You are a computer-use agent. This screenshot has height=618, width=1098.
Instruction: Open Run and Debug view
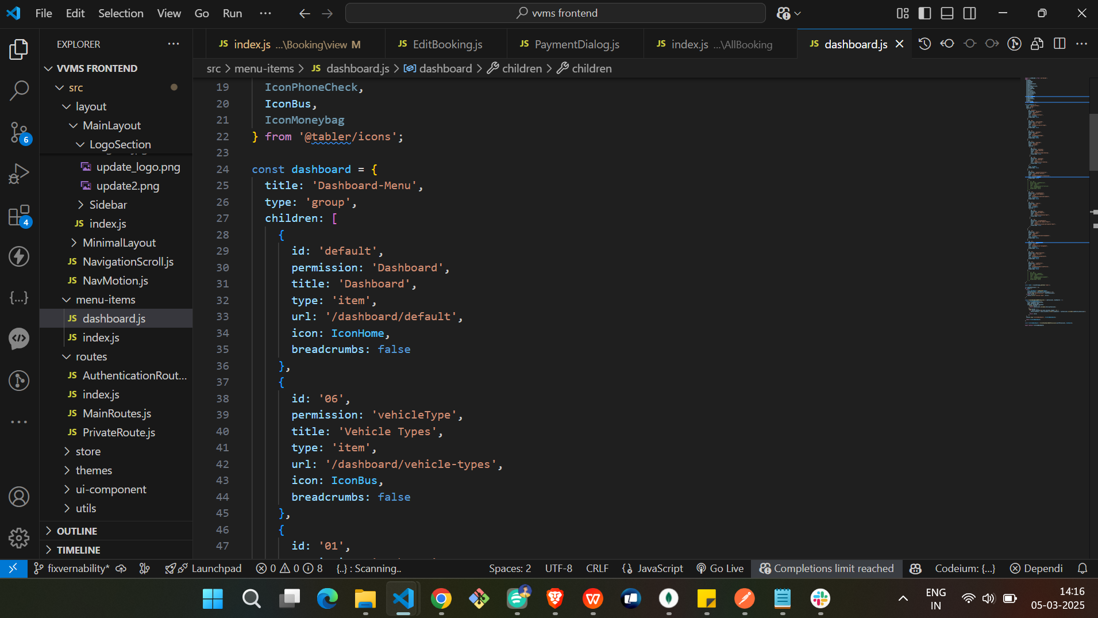point(19,174)
